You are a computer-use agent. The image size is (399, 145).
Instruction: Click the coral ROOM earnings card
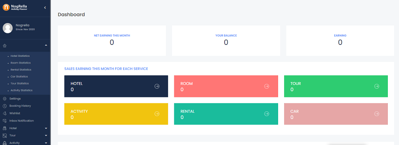coord(226,86)
